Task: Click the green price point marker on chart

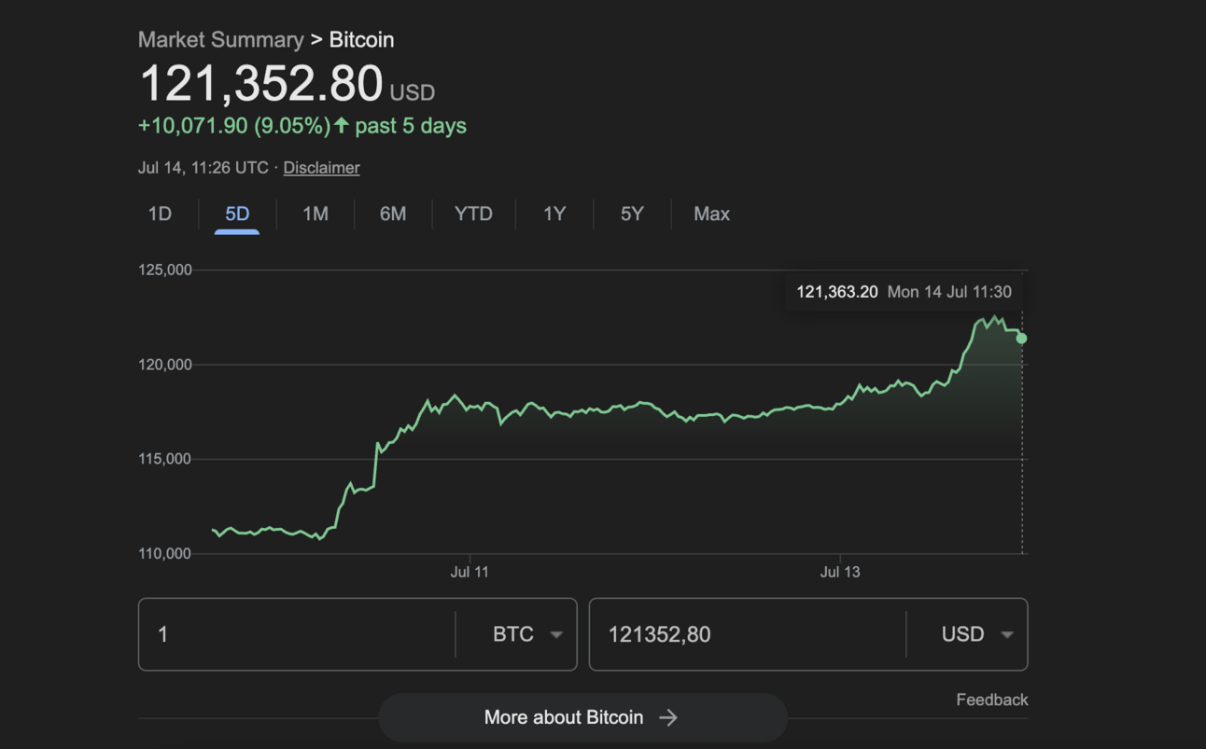Action: 1022,339
